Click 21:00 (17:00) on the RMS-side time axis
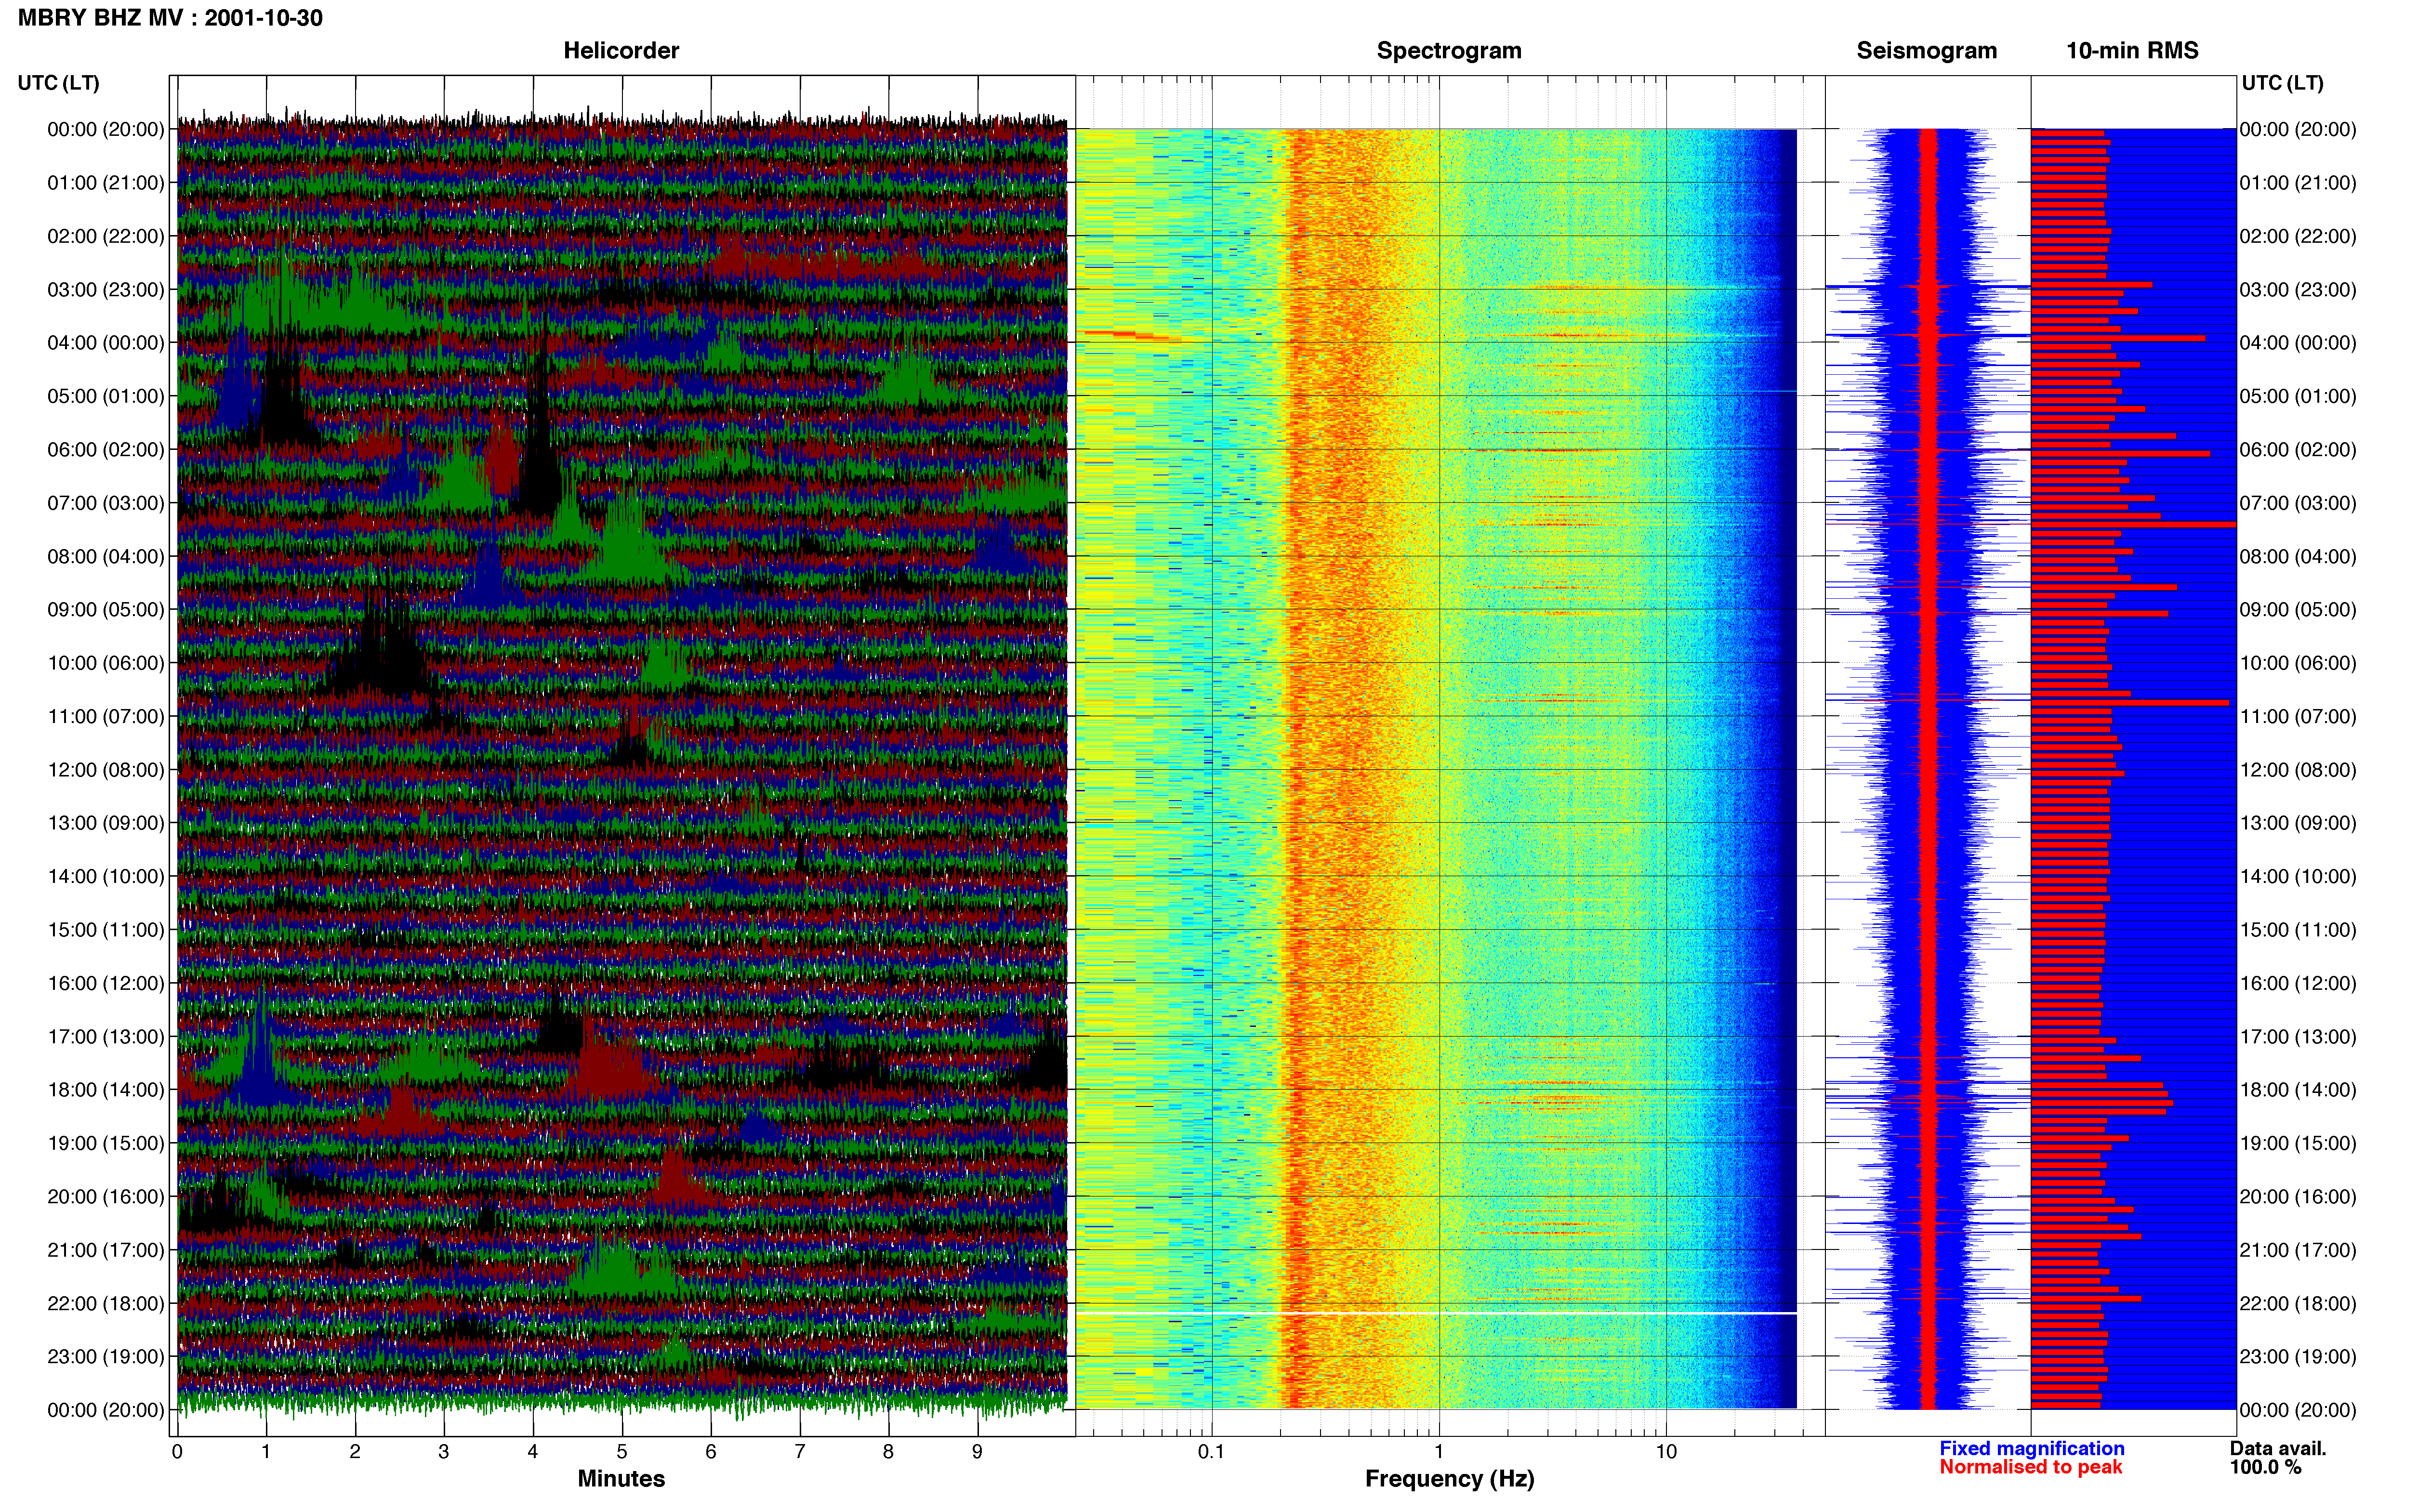Image resolution: width=2418 pixels, height=1512 pixels. click(2298, 1250)
